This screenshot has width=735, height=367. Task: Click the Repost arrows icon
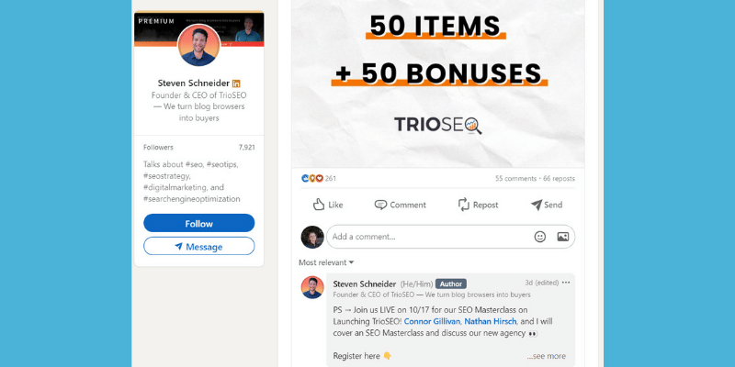pos(464,205)
